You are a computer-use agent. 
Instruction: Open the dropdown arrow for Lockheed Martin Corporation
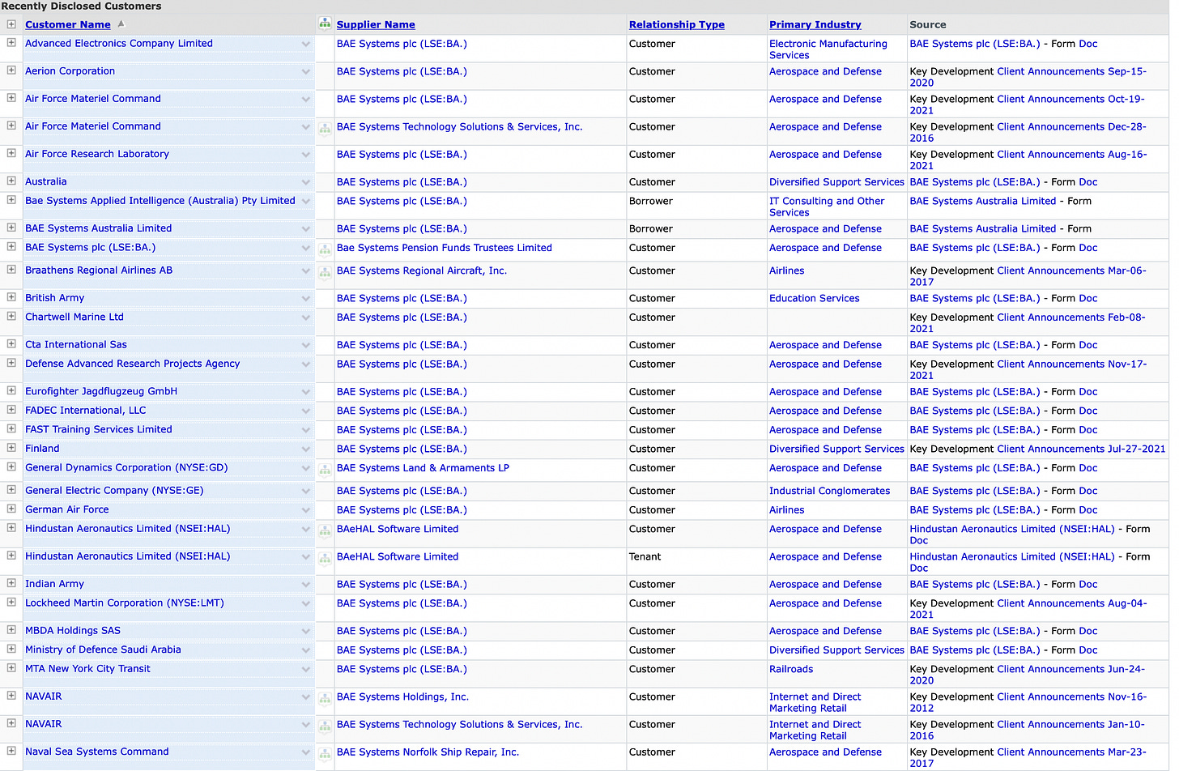pos(306,604)
